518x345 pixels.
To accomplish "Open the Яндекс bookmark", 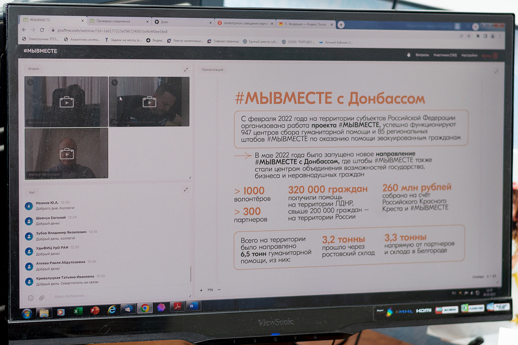I will [154, 40].
